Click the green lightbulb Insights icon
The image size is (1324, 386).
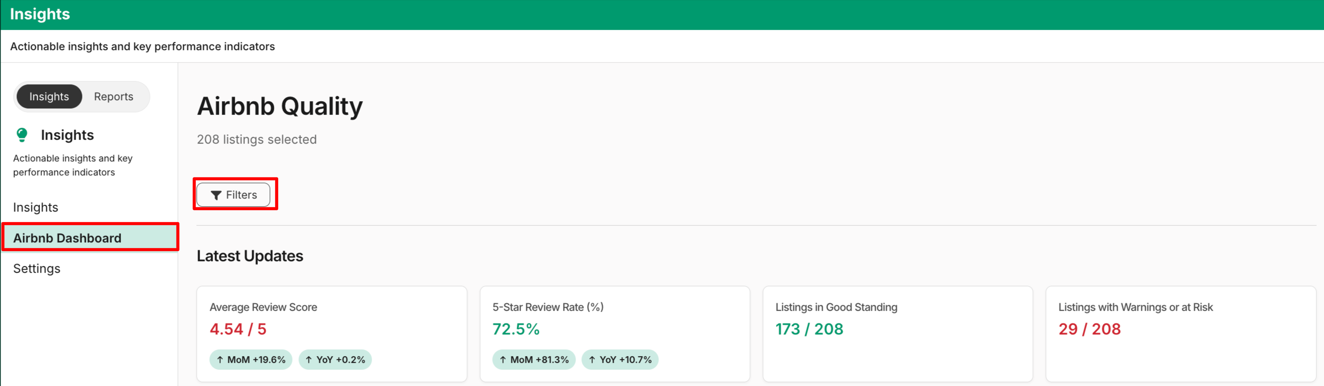pos(22,134)
